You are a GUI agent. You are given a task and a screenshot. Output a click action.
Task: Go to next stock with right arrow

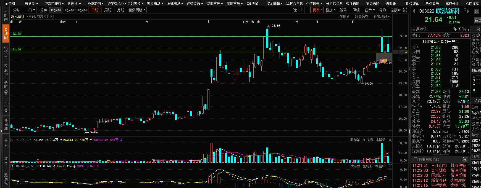(x=468, y=11)
